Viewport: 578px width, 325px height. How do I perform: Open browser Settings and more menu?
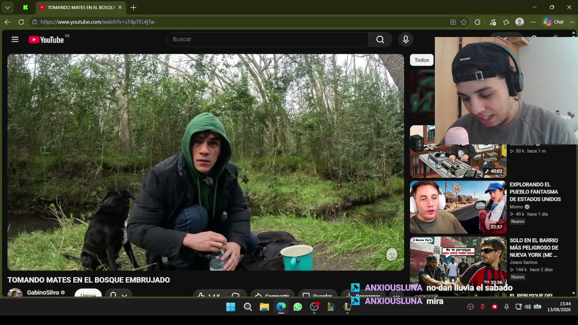[533, 22]
